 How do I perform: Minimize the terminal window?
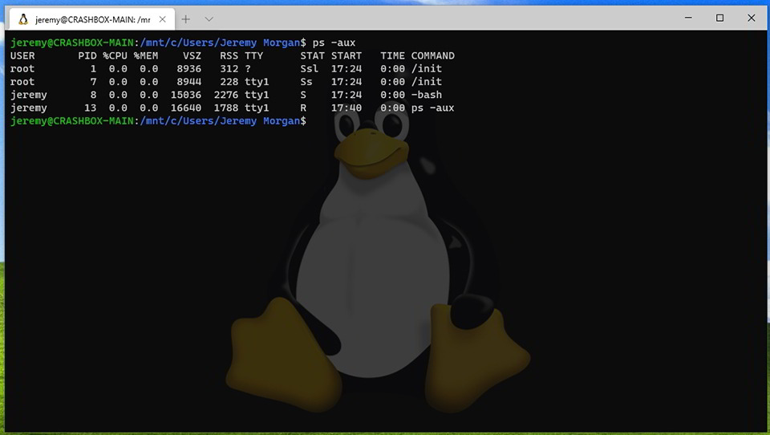[688, 18]
